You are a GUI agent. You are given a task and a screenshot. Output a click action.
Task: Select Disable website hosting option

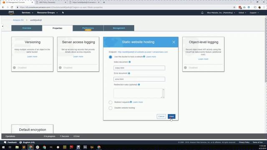click(x=111, y=108)
